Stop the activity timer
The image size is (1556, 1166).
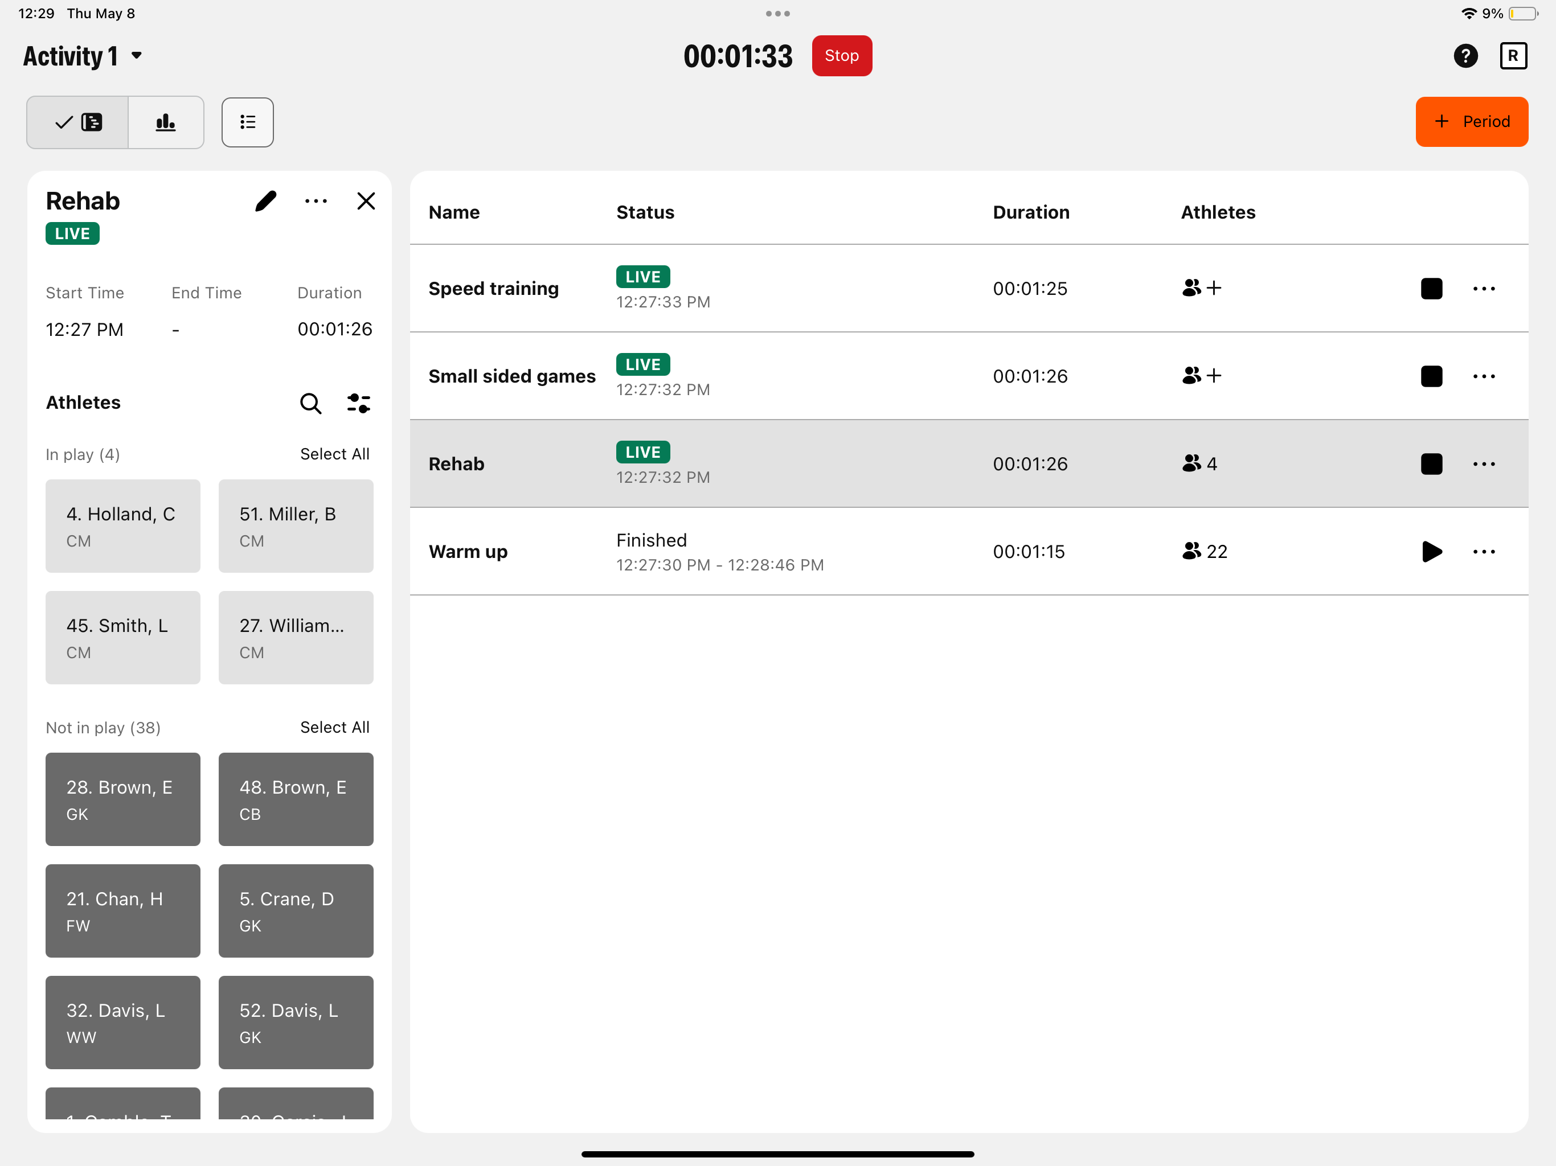click(x=842, y=56)
